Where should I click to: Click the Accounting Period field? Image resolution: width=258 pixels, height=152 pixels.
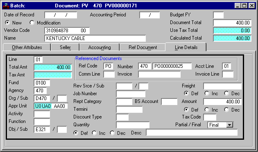click(149, 15)
